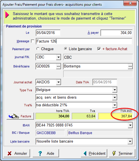The image size is (139, 161).
Task: Uncheck the + facture Achat checkbox
Action: coord(99,49)
